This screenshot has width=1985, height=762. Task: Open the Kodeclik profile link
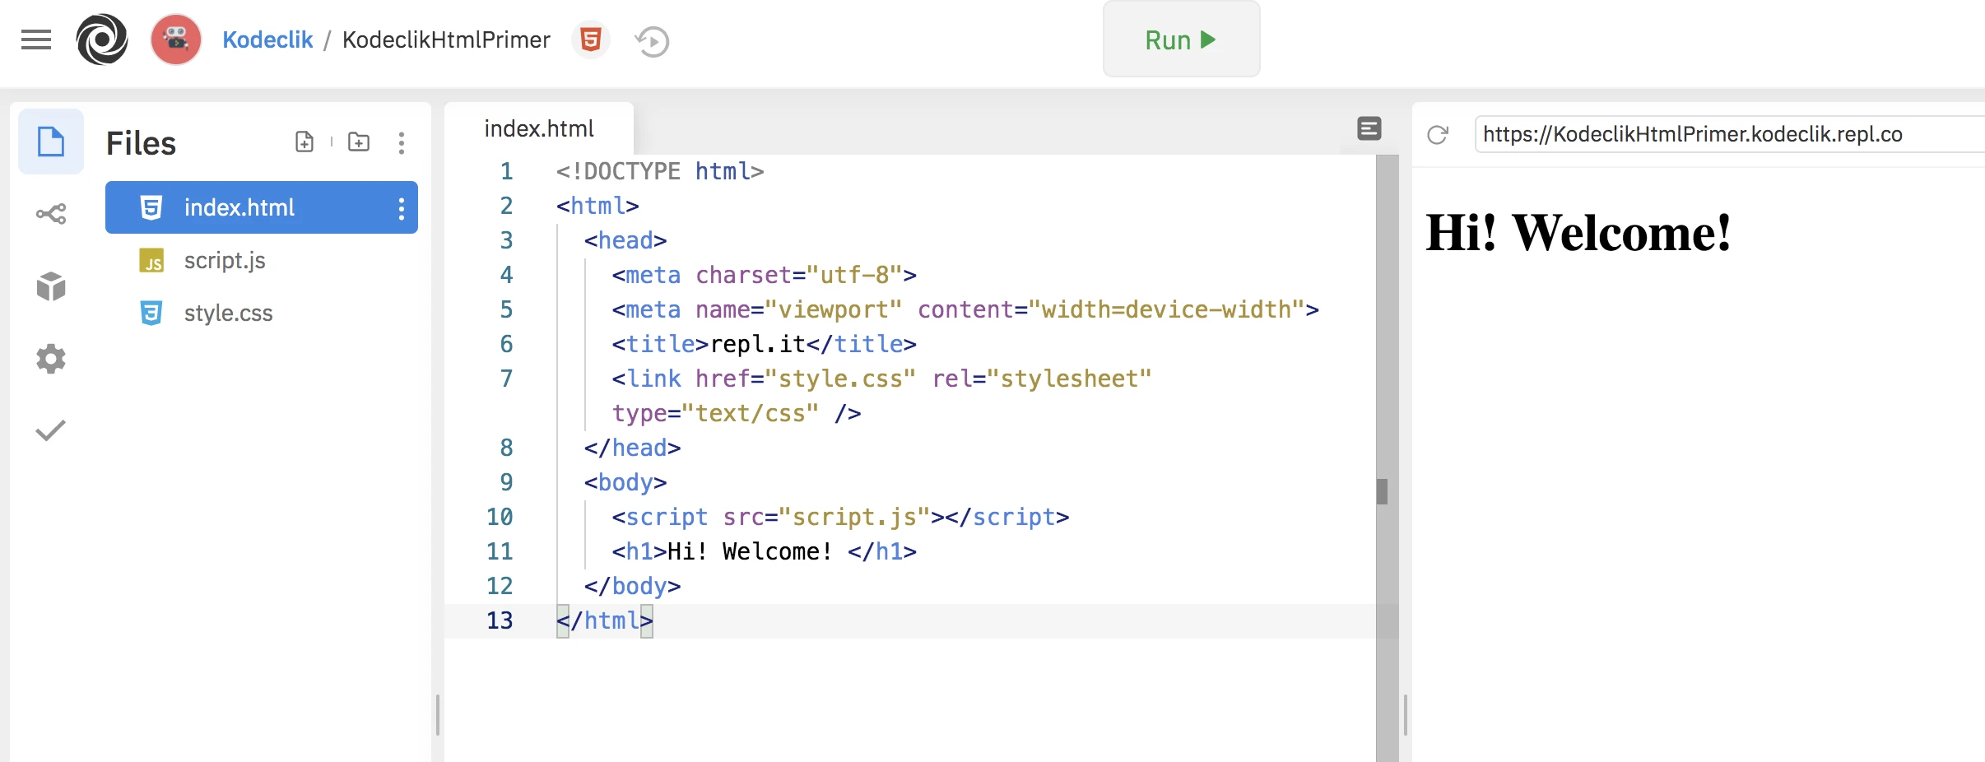click(267, 39)
